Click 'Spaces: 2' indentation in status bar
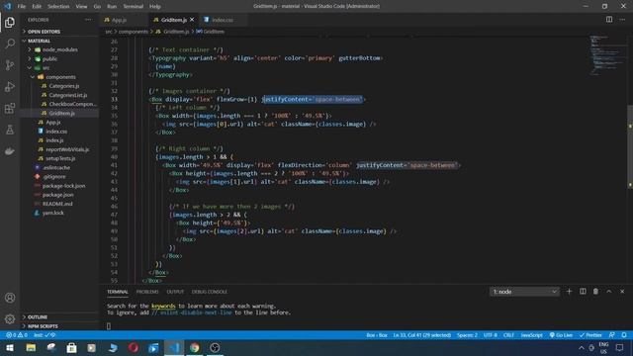 click(467, 335)
